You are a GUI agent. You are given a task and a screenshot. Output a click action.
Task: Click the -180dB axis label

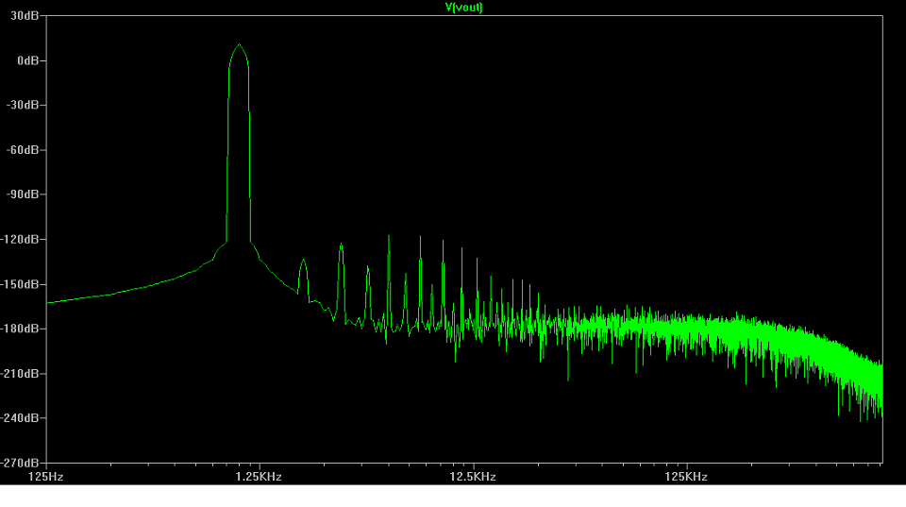point(20,329)
